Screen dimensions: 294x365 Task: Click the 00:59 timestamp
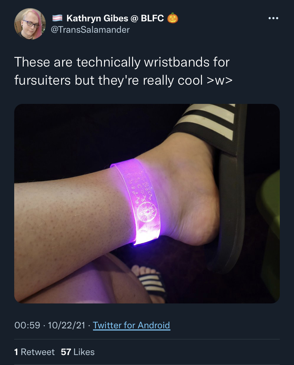27,325
